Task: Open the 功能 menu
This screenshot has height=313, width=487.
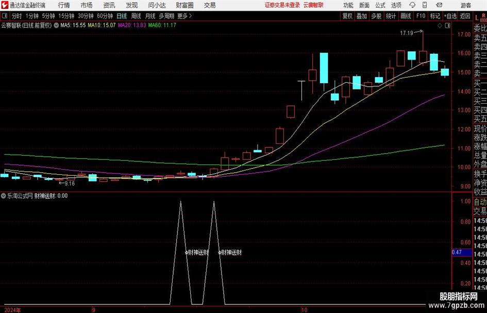Action: pyautogui.click(x=348, y=5)
